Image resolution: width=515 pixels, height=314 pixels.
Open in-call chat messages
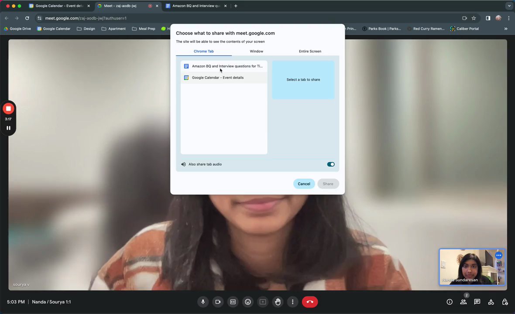coord(477,302)
